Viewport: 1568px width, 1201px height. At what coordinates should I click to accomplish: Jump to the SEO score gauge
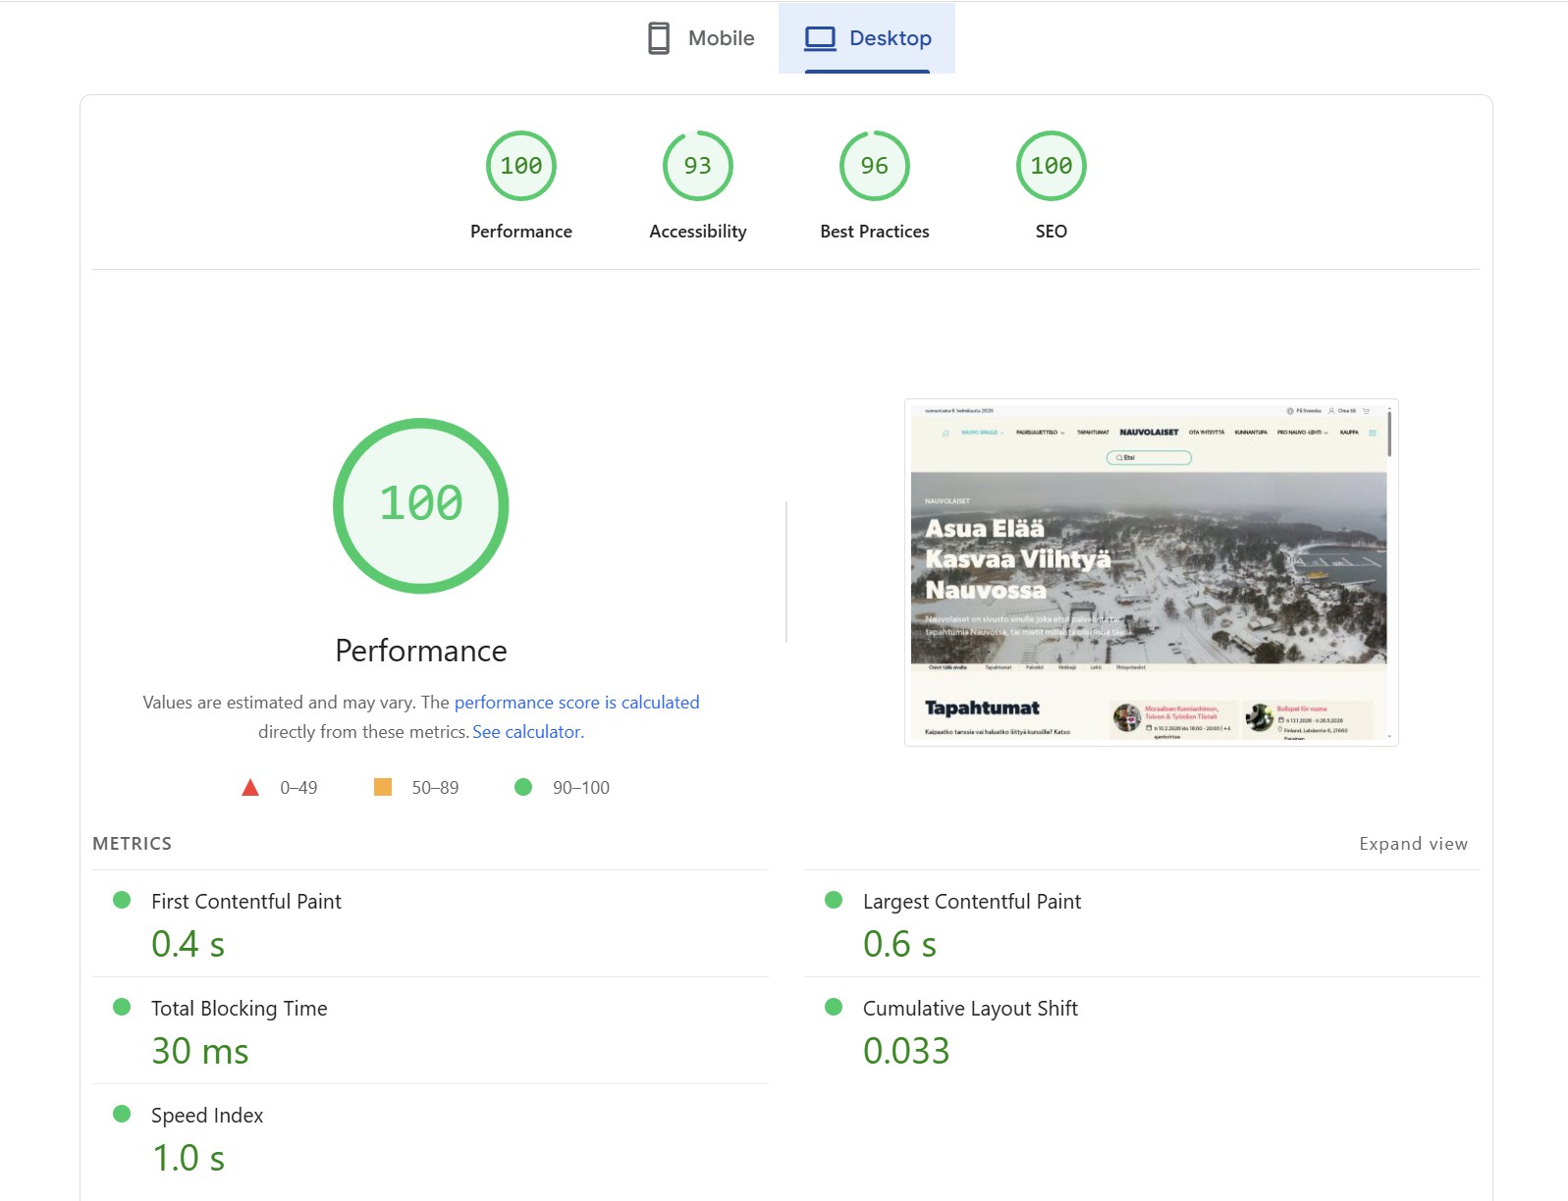click(x=1051, y=166)
